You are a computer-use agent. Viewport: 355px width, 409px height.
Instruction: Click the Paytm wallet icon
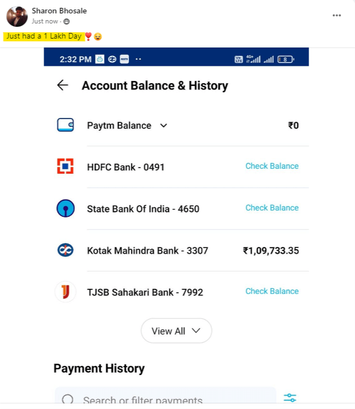click(65, 125)
